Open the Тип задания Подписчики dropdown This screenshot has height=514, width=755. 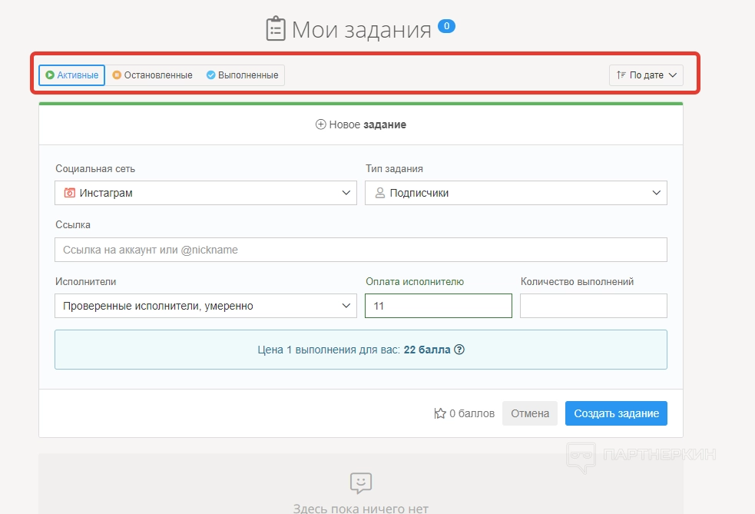click(515, 193)
